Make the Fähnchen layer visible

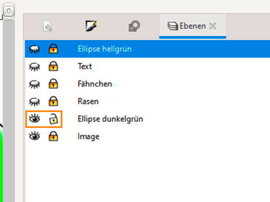(x=34, y=84)
